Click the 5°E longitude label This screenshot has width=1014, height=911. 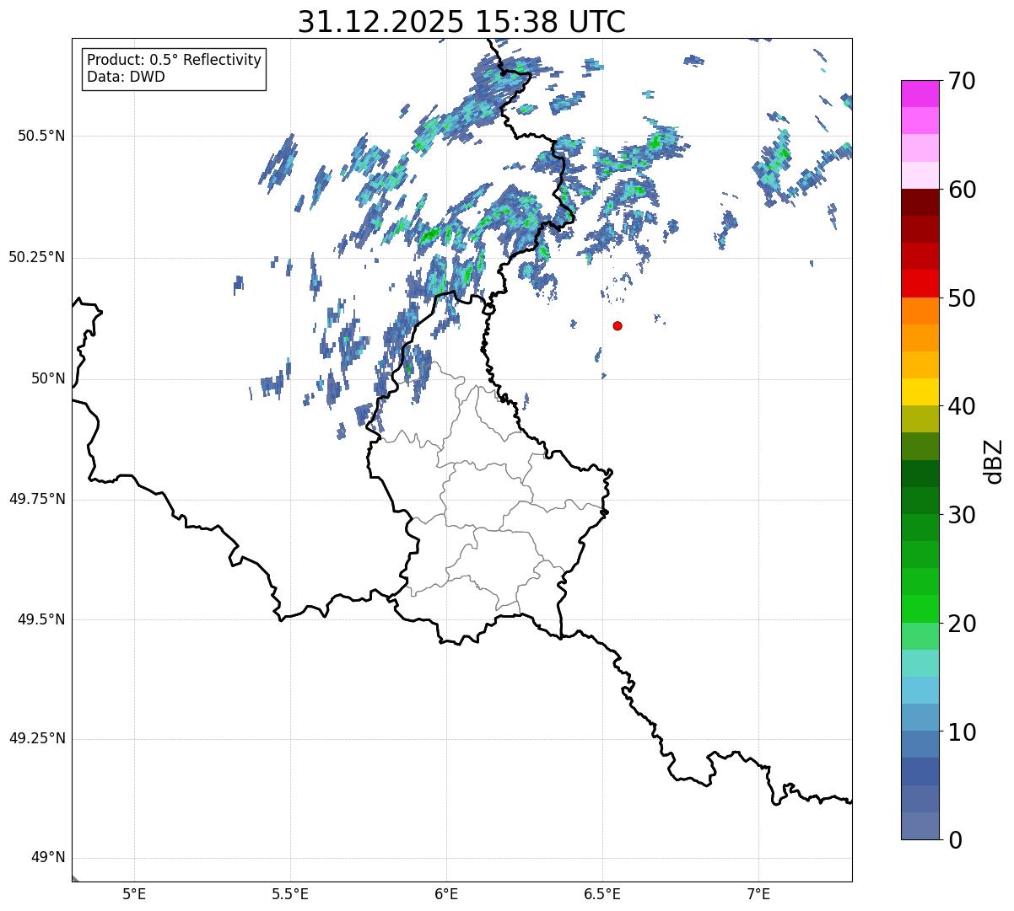click(x=134, y=893)
